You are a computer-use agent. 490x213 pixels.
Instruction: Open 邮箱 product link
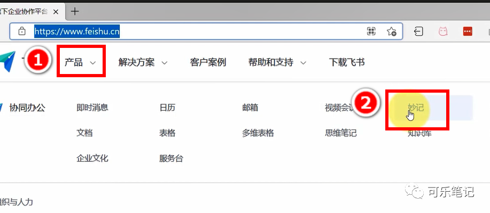[x=250, y=108]
